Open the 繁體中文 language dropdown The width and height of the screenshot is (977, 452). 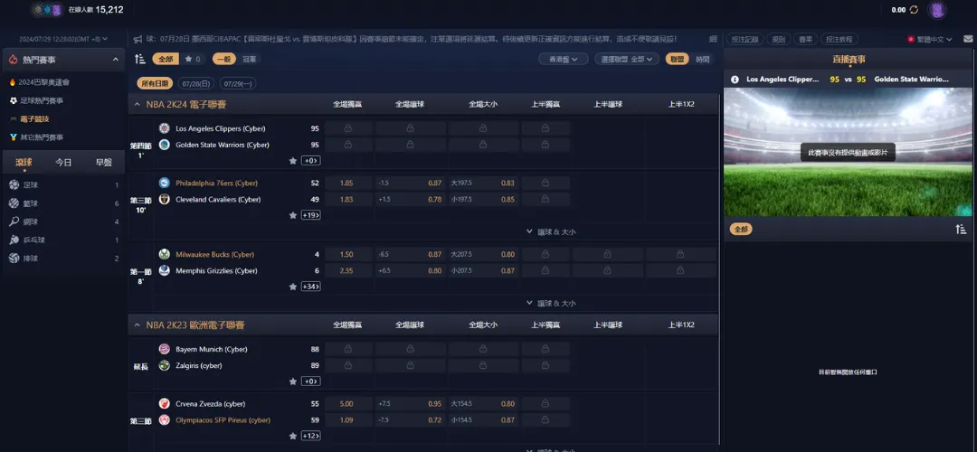click(x=929, y=39)
